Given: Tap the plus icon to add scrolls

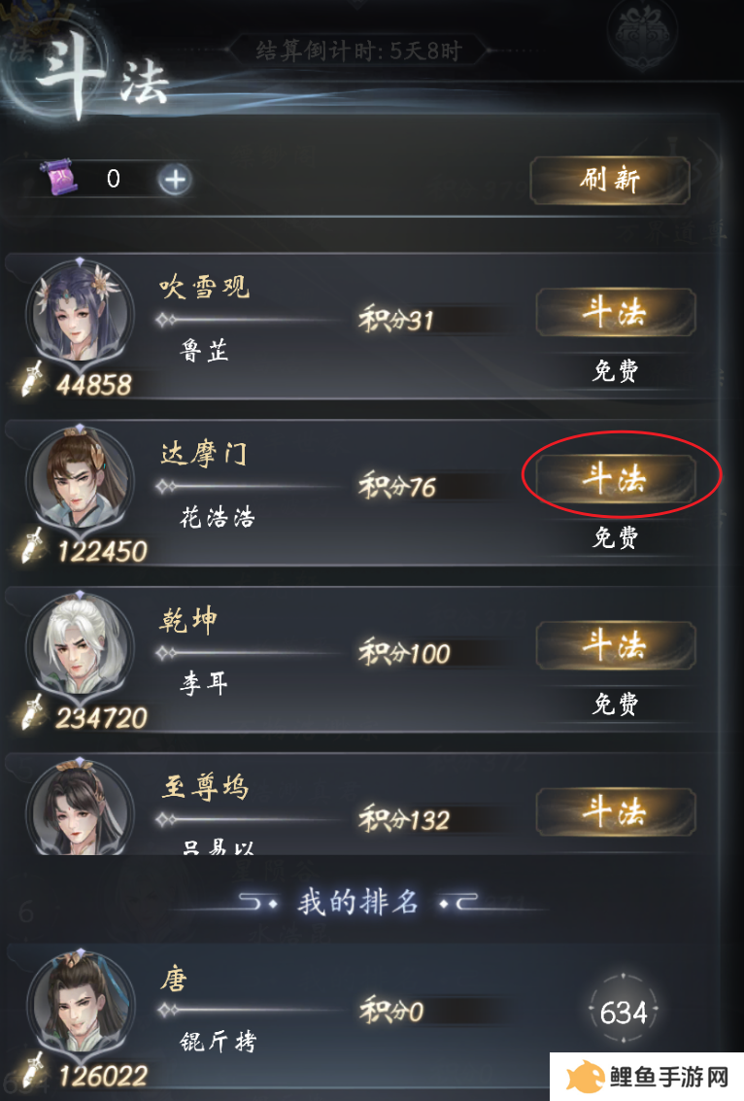Looking at the screenshot, I should (x=175, y=180).
